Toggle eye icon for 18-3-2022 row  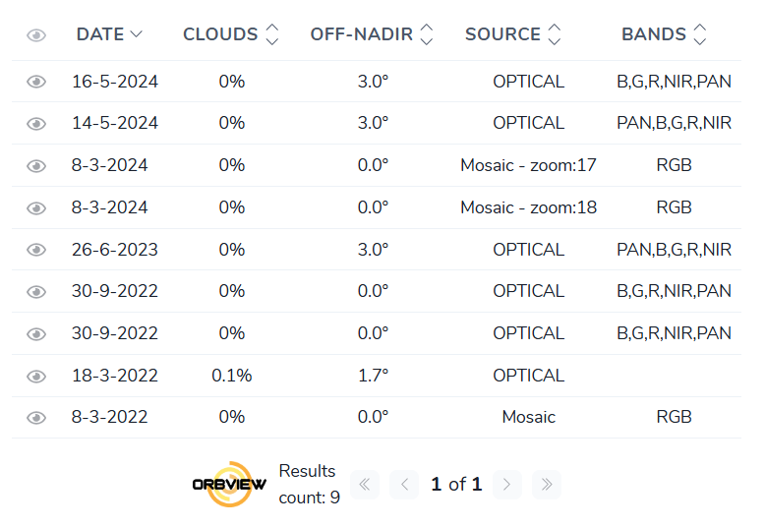pyautogui.click(x=36, y=377)
